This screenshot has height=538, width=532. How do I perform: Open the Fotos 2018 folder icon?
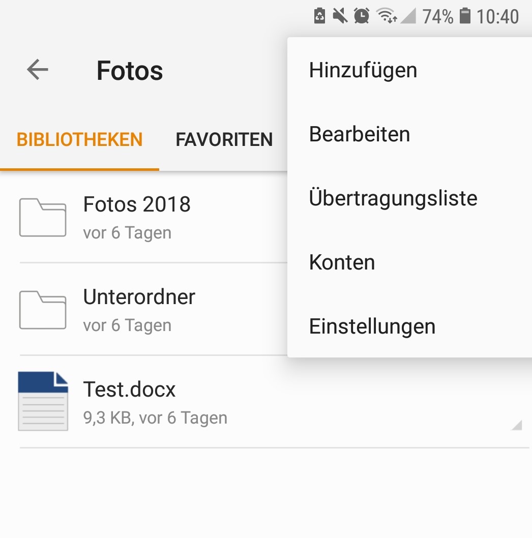pos(43,218)
